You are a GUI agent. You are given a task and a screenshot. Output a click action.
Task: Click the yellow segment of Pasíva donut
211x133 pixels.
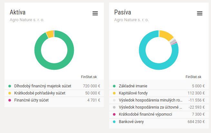click(x=166, y=35)
